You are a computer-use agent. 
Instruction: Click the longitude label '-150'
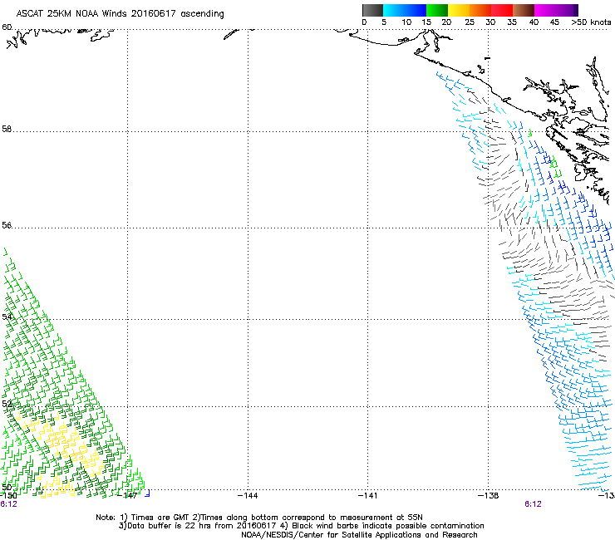[8, 496]
